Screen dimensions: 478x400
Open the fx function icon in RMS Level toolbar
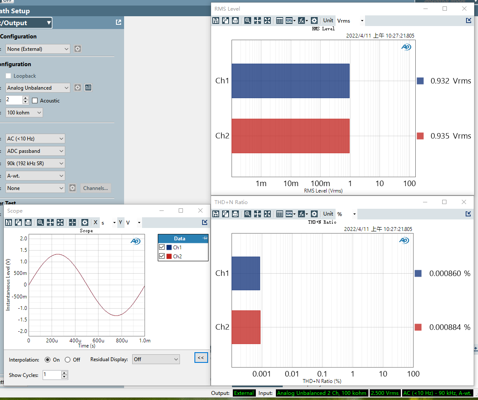point(302,20)
